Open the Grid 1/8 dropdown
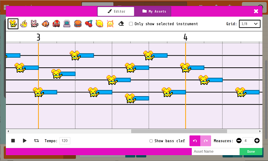Viewport: 268px width, 161px height. pos(250,24)
